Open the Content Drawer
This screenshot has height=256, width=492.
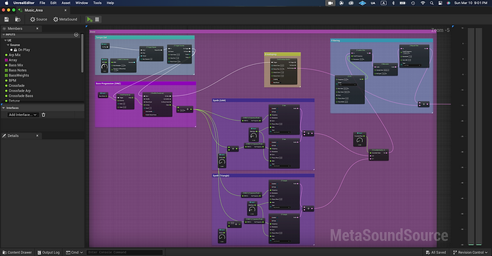[x=17, y=253]
